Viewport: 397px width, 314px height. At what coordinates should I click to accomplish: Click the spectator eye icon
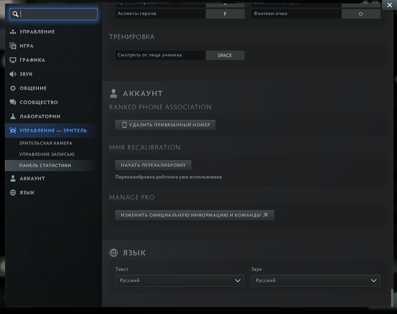[13, 131]
